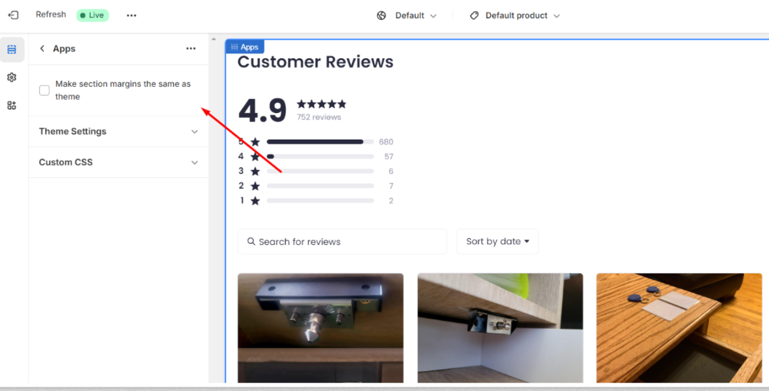
Task: Open the Sort by date dropdown
Action: 498,241
